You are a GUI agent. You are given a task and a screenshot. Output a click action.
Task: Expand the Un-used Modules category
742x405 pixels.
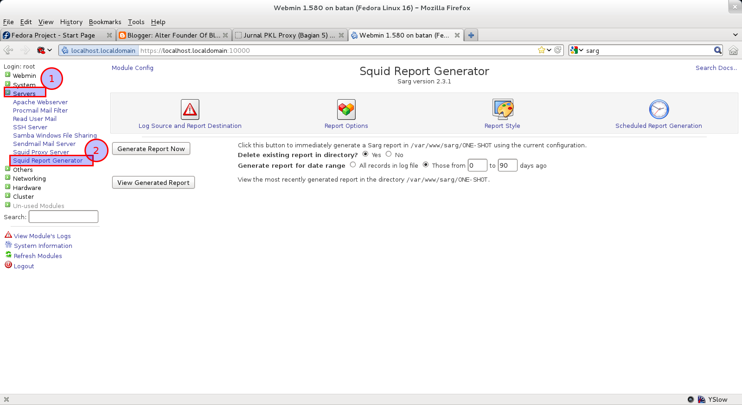(7, 205)
